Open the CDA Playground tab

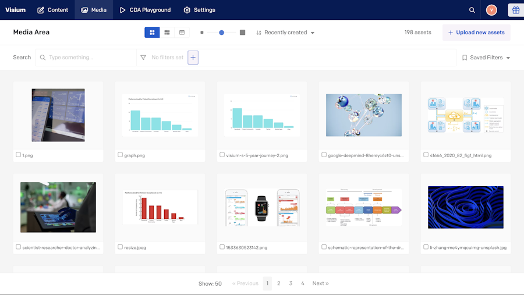tap(145, 10)
